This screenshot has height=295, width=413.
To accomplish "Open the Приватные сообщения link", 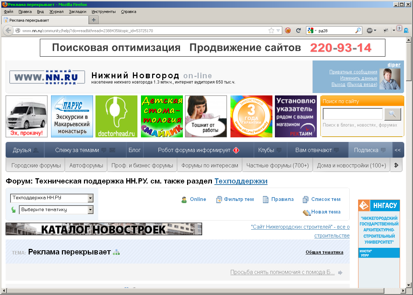I will coord(353,72).
